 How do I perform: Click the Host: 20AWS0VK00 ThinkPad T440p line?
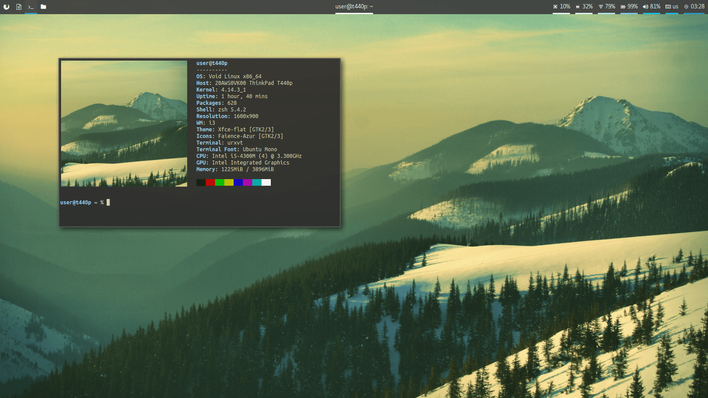click(x=244, y=83)
